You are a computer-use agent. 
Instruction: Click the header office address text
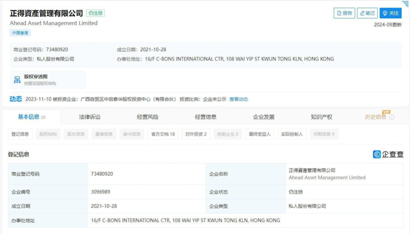[239, 59]
